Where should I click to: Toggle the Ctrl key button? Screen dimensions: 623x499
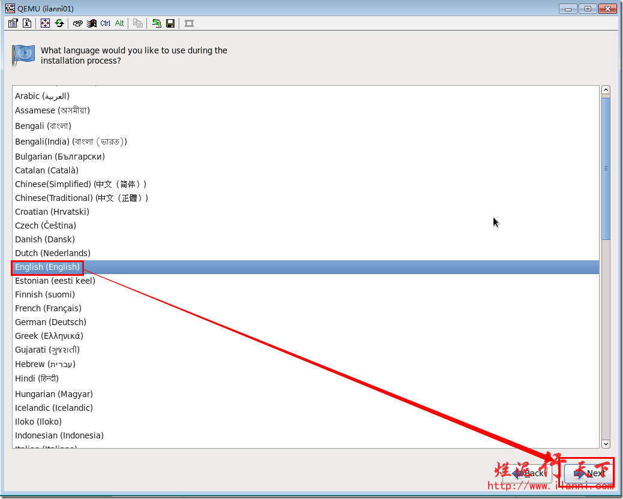[x=106, y=23]
